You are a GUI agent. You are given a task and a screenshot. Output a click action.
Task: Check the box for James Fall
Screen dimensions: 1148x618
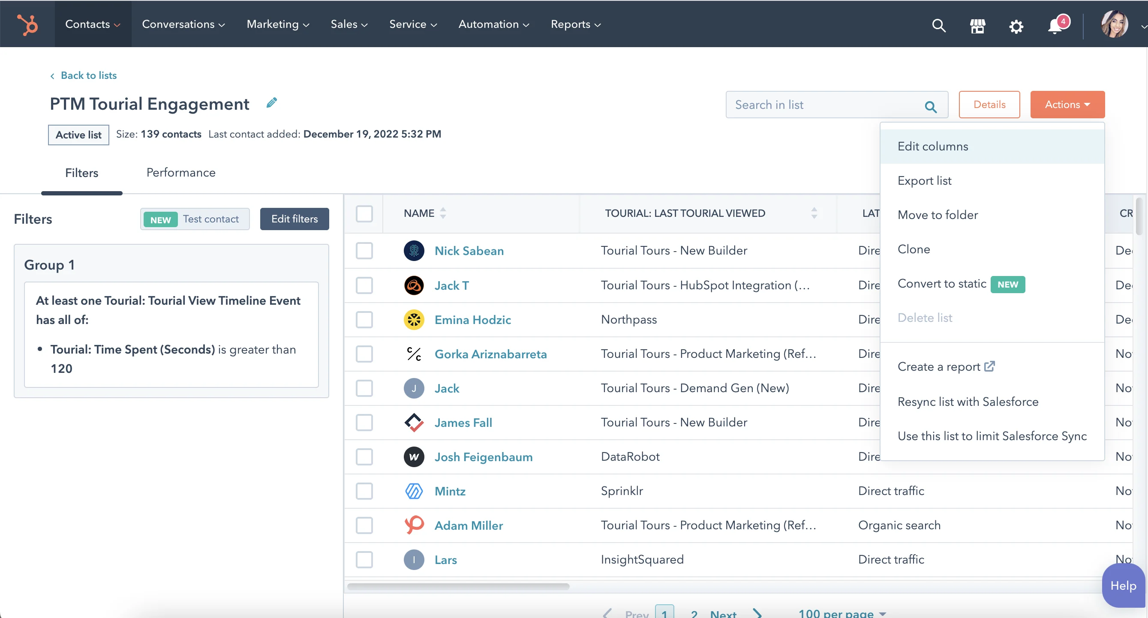tap(364, 423)
